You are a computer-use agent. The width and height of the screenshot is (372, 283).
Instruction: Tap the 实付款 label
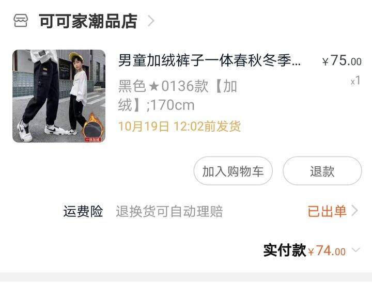285,250
